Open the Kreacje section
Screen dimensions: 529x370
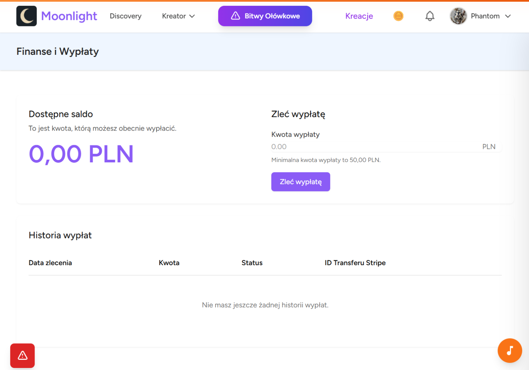(359, 16)
